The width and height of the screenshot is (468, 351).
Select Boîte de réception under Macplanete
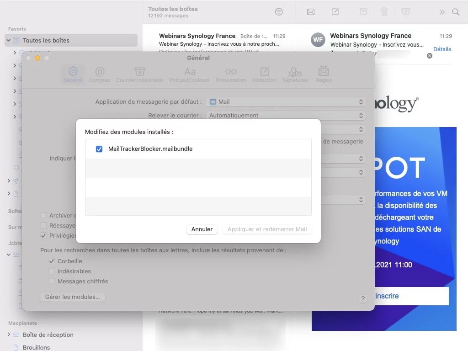[48, 335]
